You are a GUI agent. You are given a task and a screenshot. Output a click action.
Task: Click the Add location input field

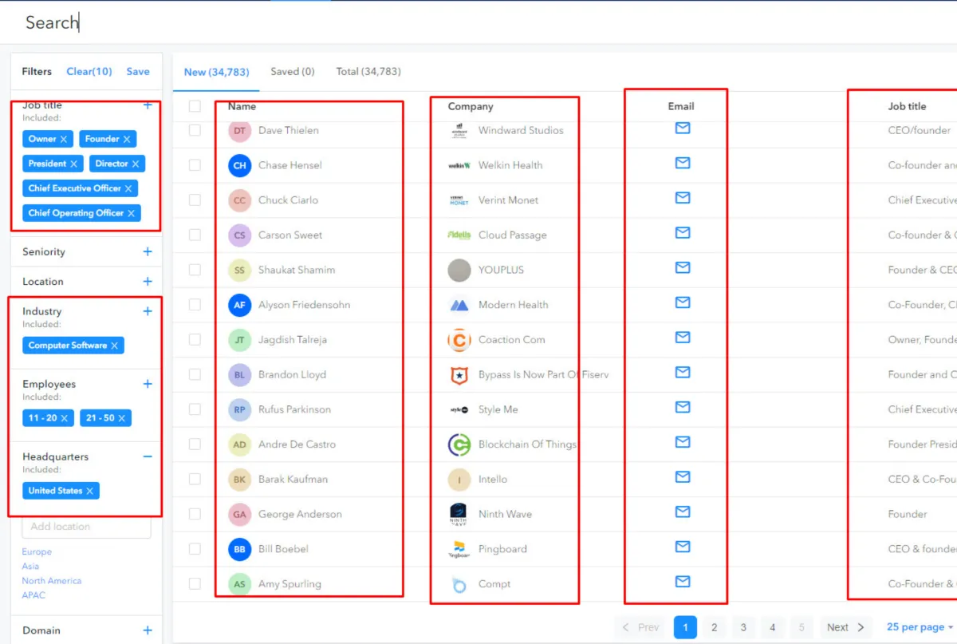click(x=86, y=527)
